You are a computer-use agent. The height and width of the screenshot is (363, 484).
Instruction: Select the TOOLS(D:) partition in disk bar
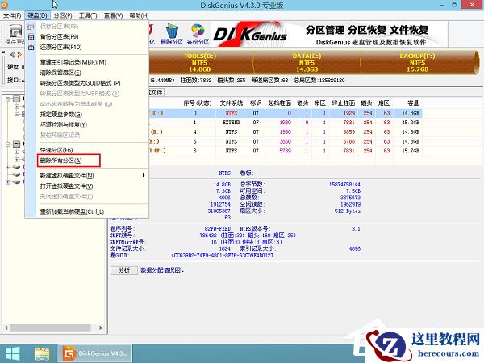pyautogui.click(x=200, y=63)
